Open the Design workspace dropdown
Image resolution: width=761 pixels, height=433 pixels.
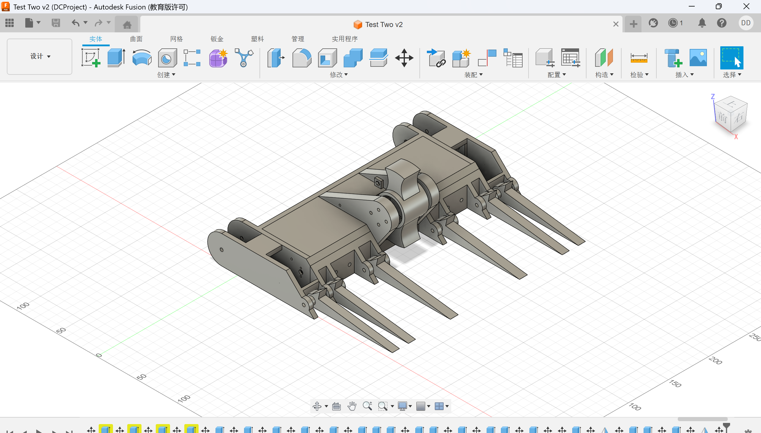(x=40, y=56)
